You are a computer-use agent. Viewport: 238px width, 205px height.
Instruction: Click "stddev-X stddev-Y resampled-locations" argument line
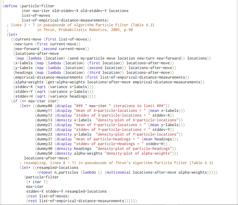point(66,191)
